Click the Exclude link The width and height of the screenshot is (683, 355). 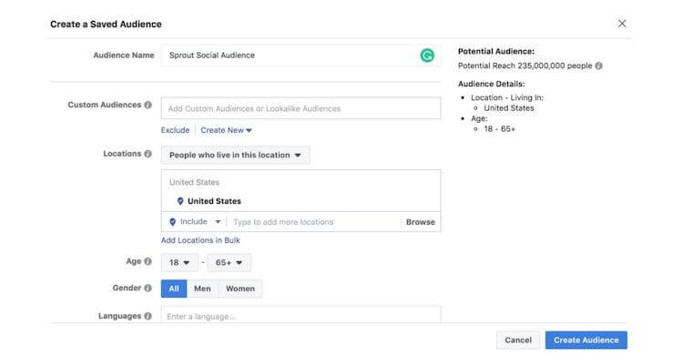coord(175,130)
